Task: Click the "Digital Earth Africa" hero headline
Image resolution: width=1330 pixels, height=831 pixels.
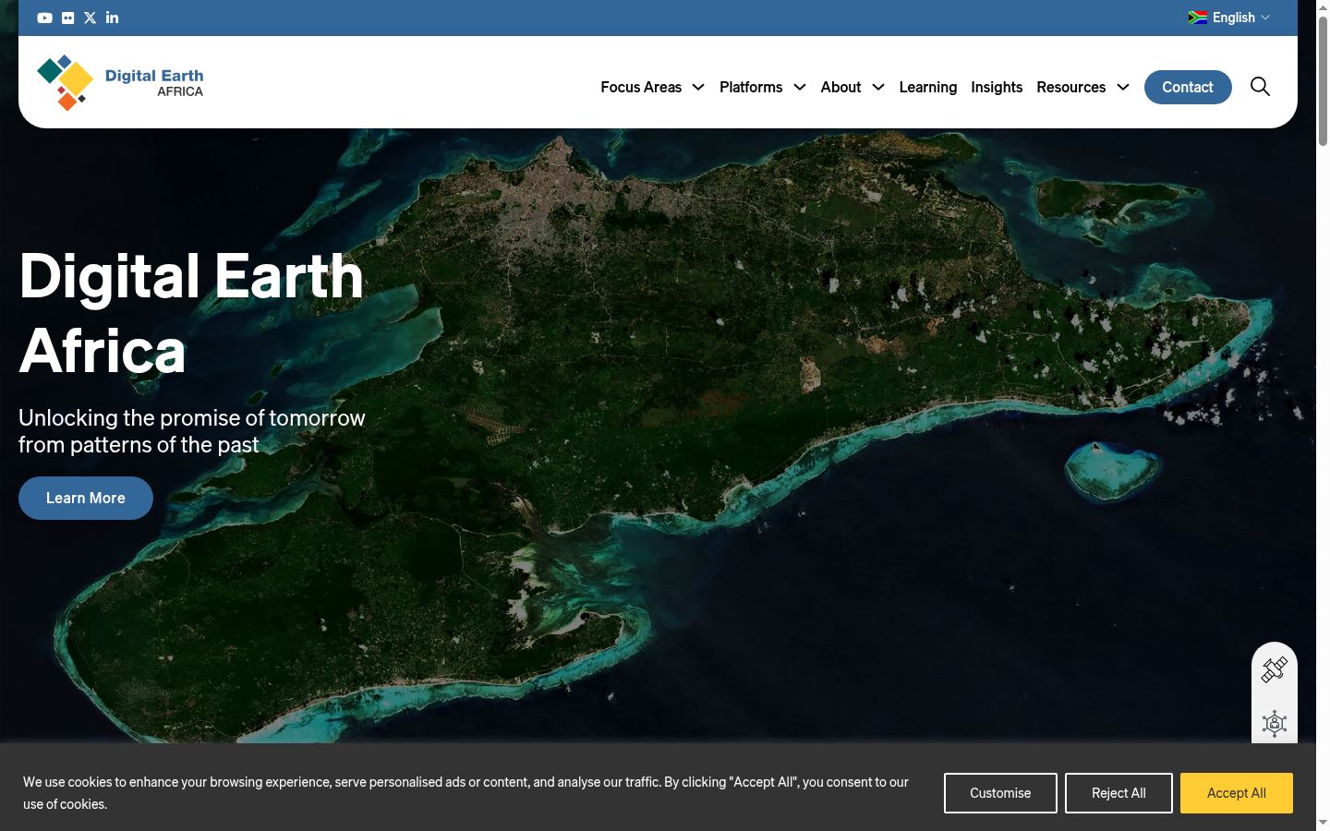Action: click(191, 313)
